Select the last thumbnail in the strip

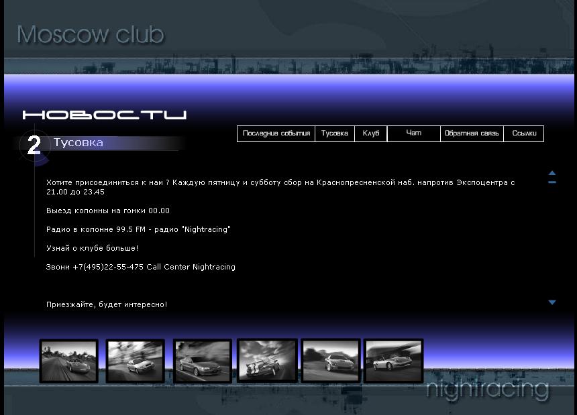point(393,361)
